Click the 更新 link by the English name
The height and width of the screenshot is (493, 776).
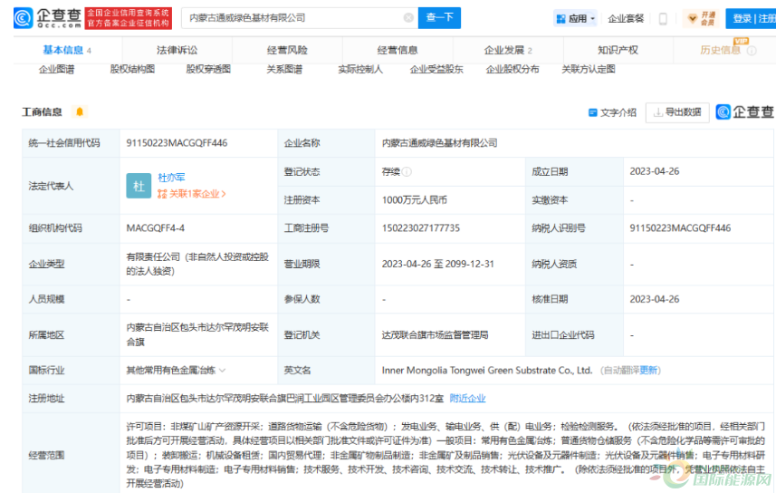tap(648, 371)
